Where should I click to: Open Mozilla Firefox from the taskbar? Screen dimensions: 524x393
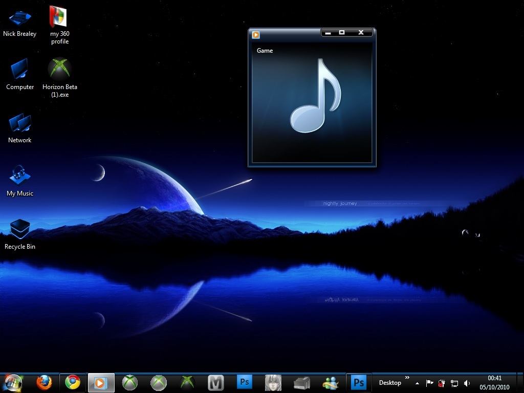click(44, 382)
